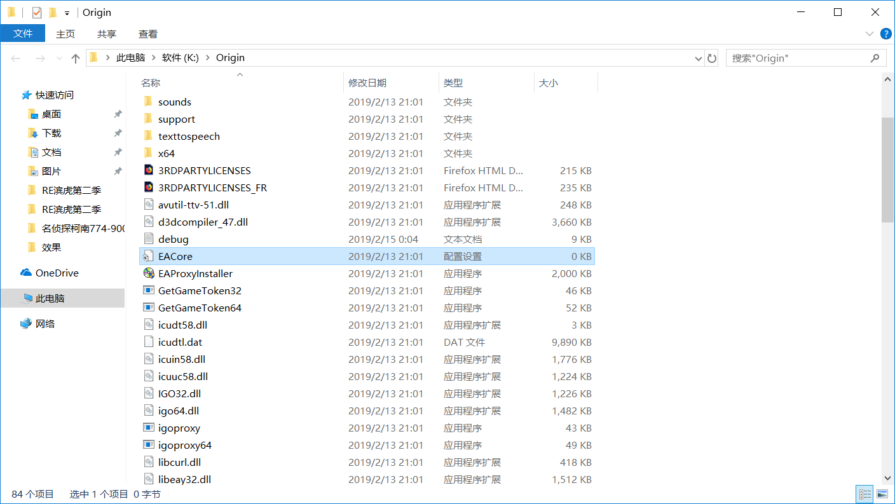Click the icudtl.dat file icon
Screen dimensions: 895x504
tap(148, 342)
